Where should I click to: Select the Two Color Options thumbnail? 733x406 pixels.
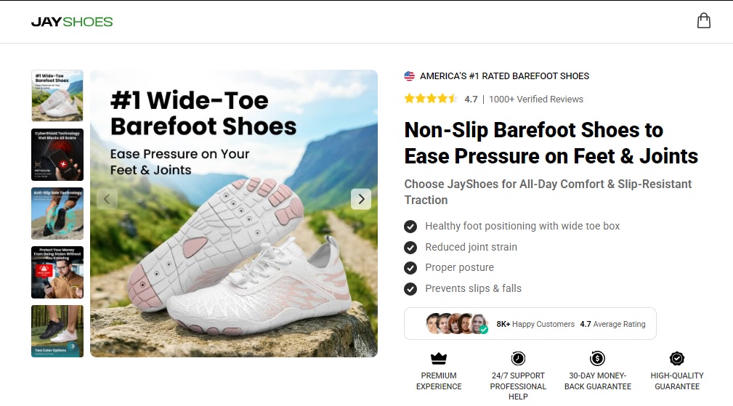pos(57,331)
